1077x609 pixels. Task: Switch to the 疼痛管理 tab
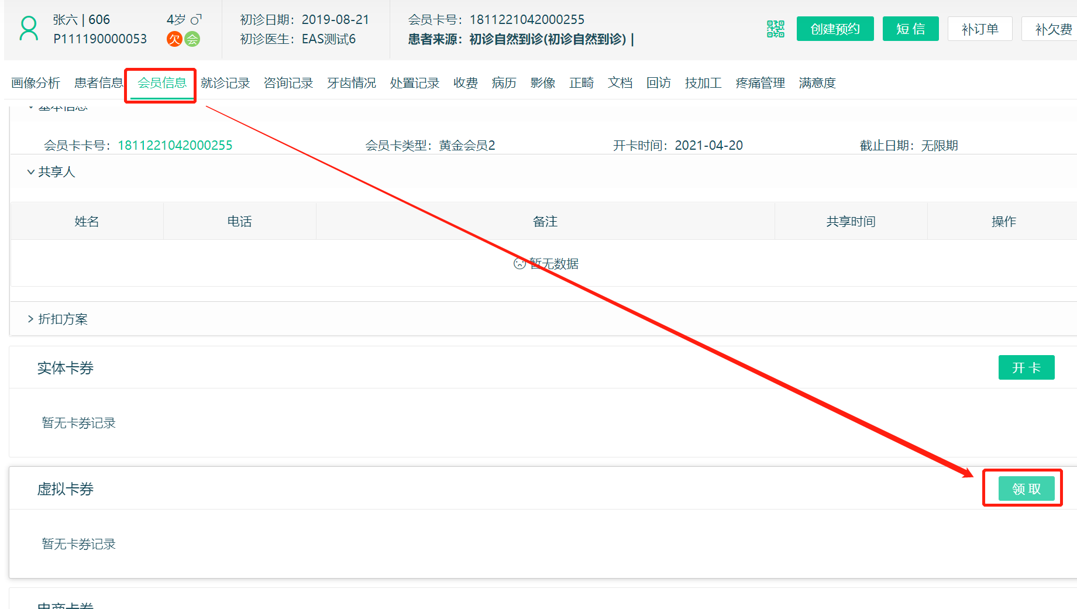(x=760, y=83)
